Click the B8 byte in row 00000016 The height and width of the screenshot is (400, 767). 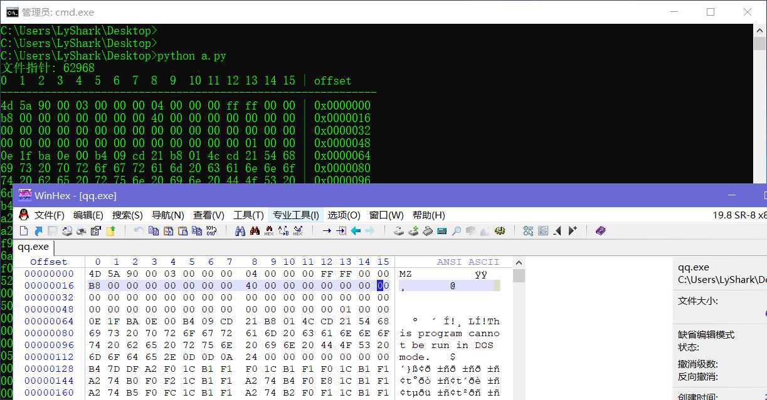tap(95, 285)
